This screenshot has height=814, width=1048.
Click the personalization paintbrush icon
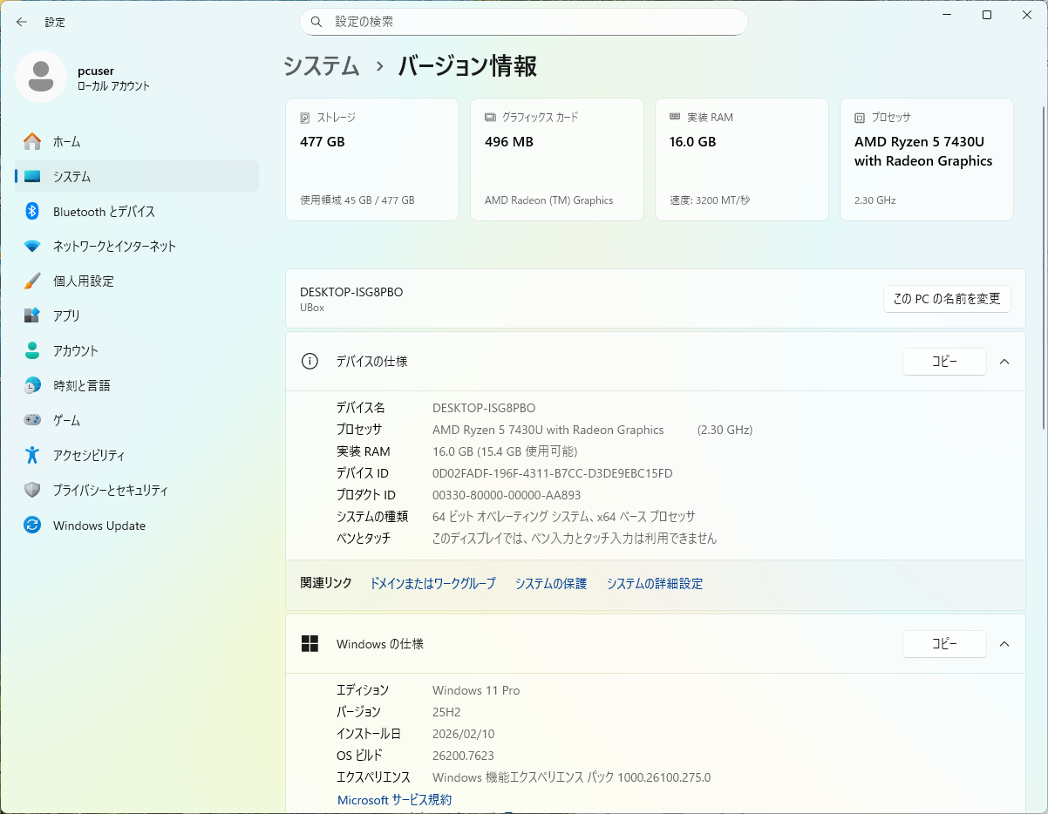click(x=32, y=282)
